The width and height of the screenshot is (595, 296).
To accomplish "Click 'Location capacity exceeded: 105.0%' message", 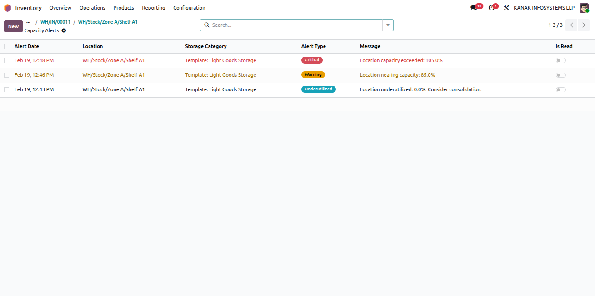I will click(x=401, y=60).
